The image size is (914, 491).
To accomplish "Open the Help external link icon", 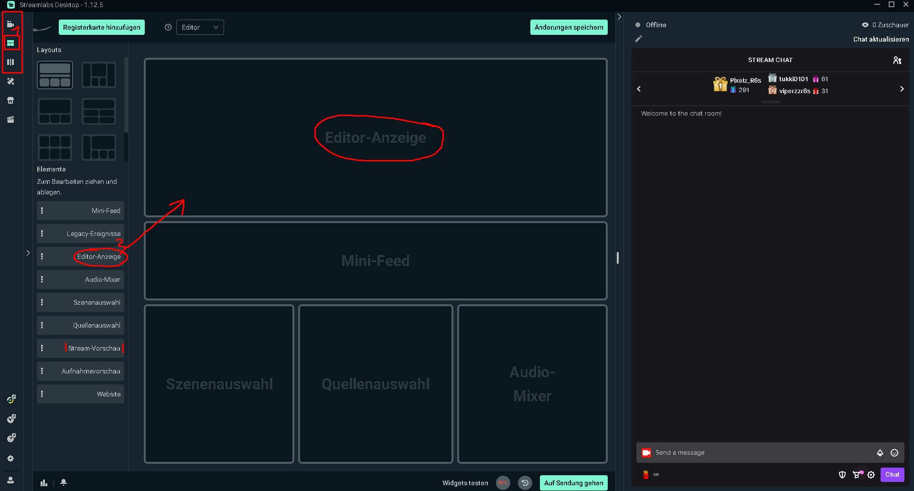I will click(x=11, y=438).
